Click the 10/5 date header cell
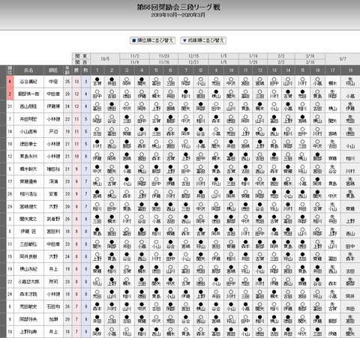 coord(105,59)
